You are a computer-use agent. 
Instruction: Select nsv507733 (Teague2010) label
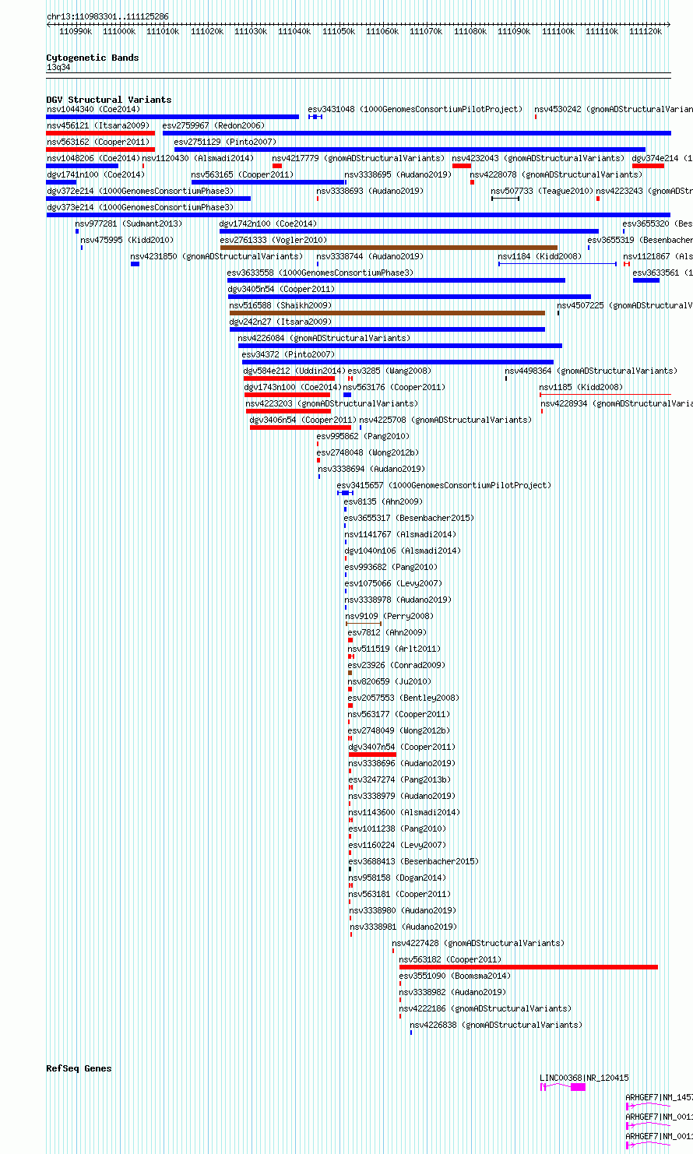click(x=542, y=191)
